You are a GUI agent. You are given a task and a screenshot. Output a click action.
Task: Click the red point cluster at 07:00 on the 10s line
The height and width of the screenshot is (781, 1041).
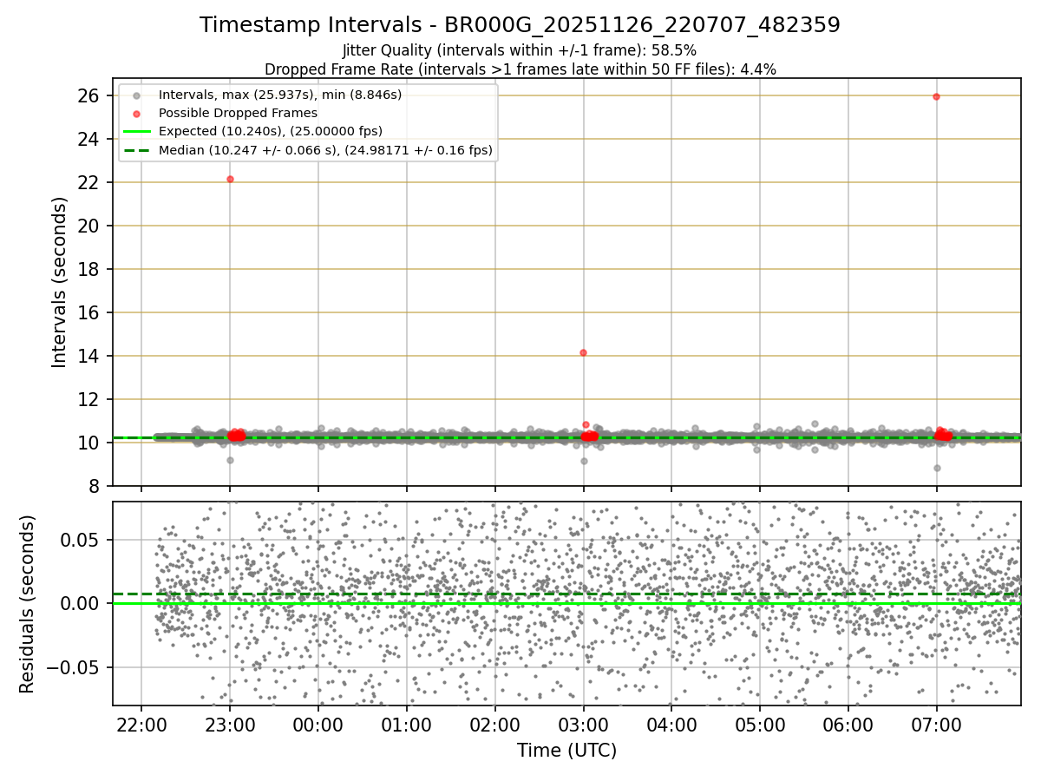tap(943, 434)
